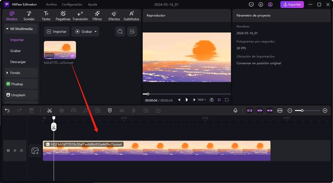The height and width of the screenshot is (183, 333).
Task: Click the player progress slider
Action: click(x=187, y=94)
